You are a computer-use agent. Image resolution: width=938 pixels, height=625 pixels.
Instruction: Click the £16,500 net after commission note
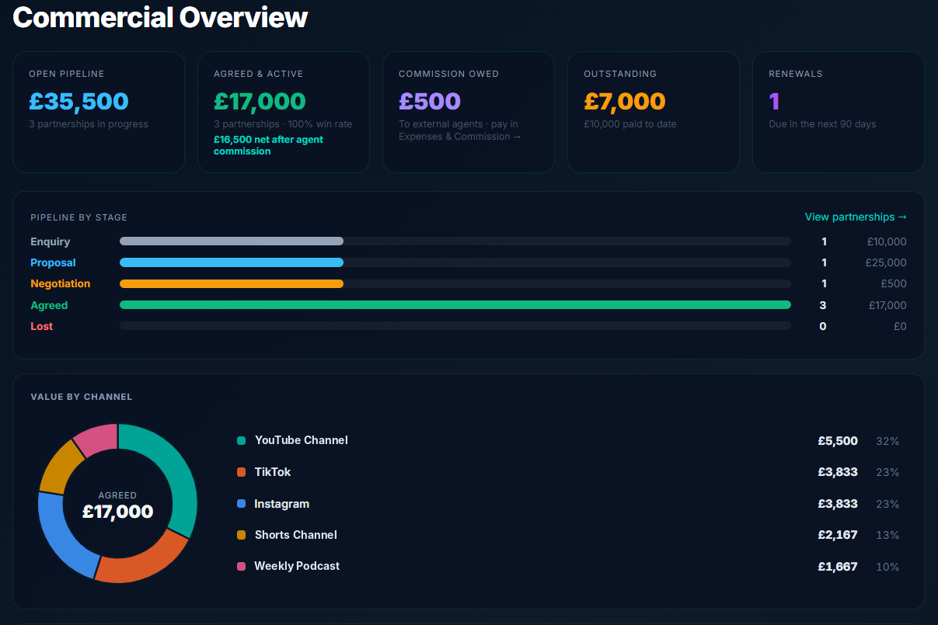pos(268,145)
